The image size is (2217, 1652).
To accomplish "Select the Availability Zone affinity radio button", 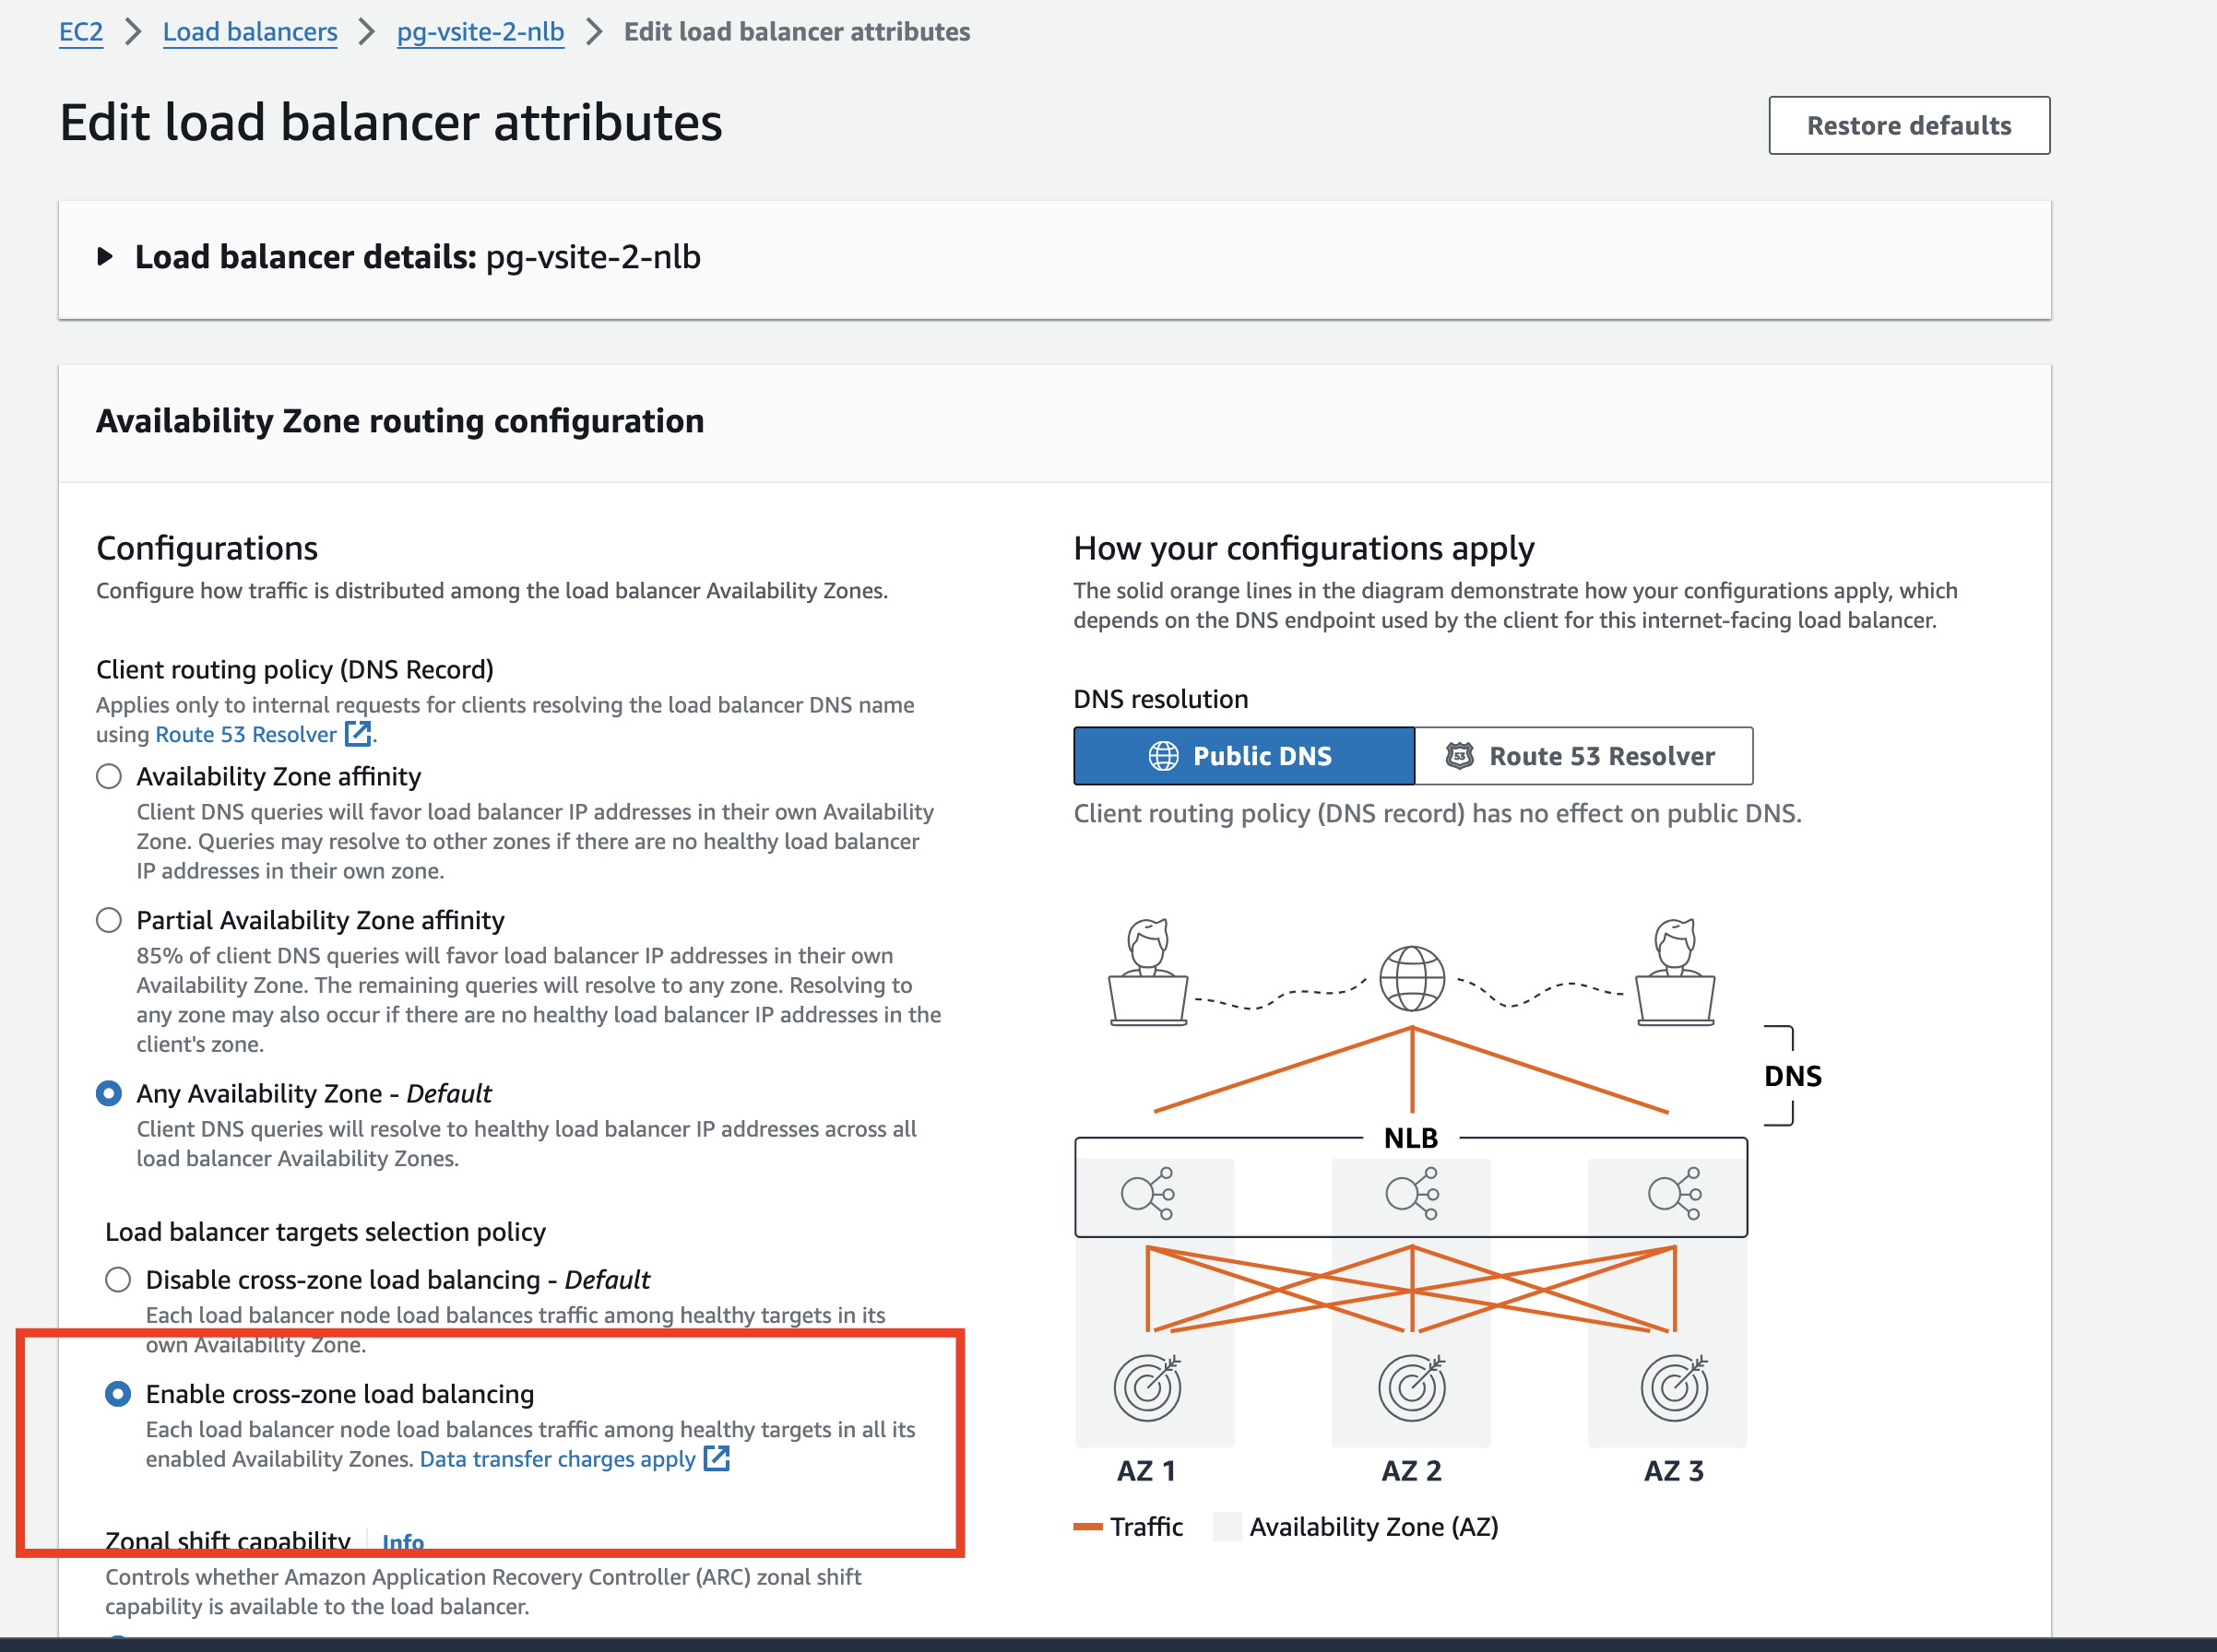I will (108, 776).
